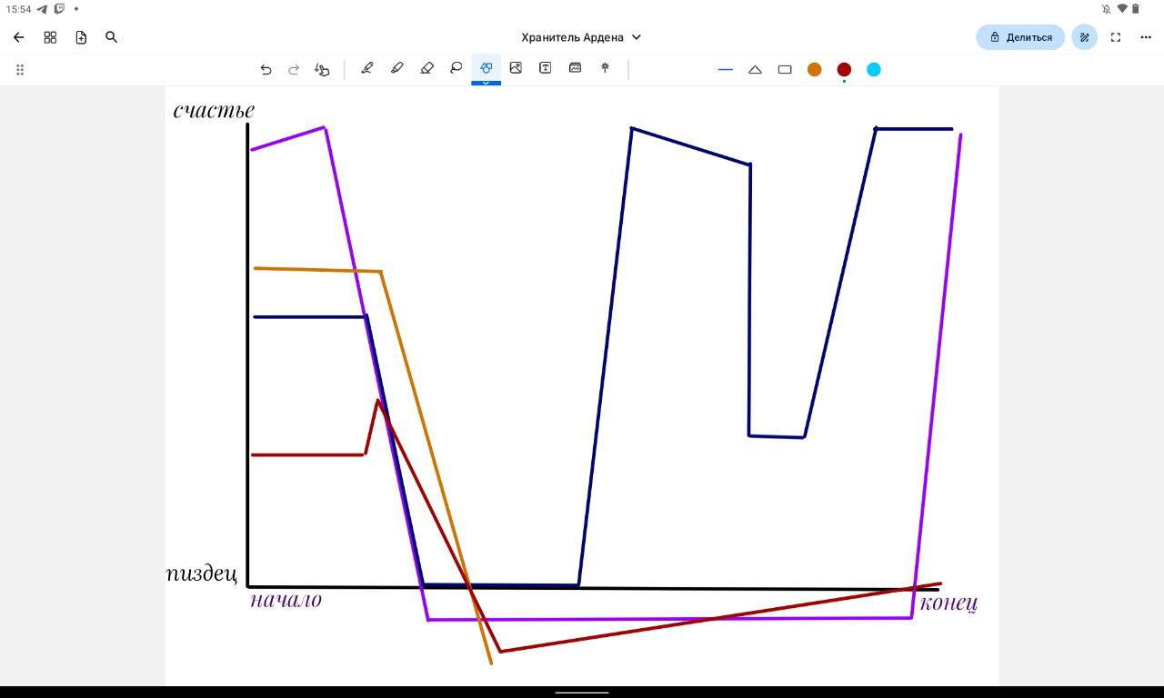Go back with the arrow button
Image resolution: width=1164 pixels, height=698 pixels.
click(19, 37)
